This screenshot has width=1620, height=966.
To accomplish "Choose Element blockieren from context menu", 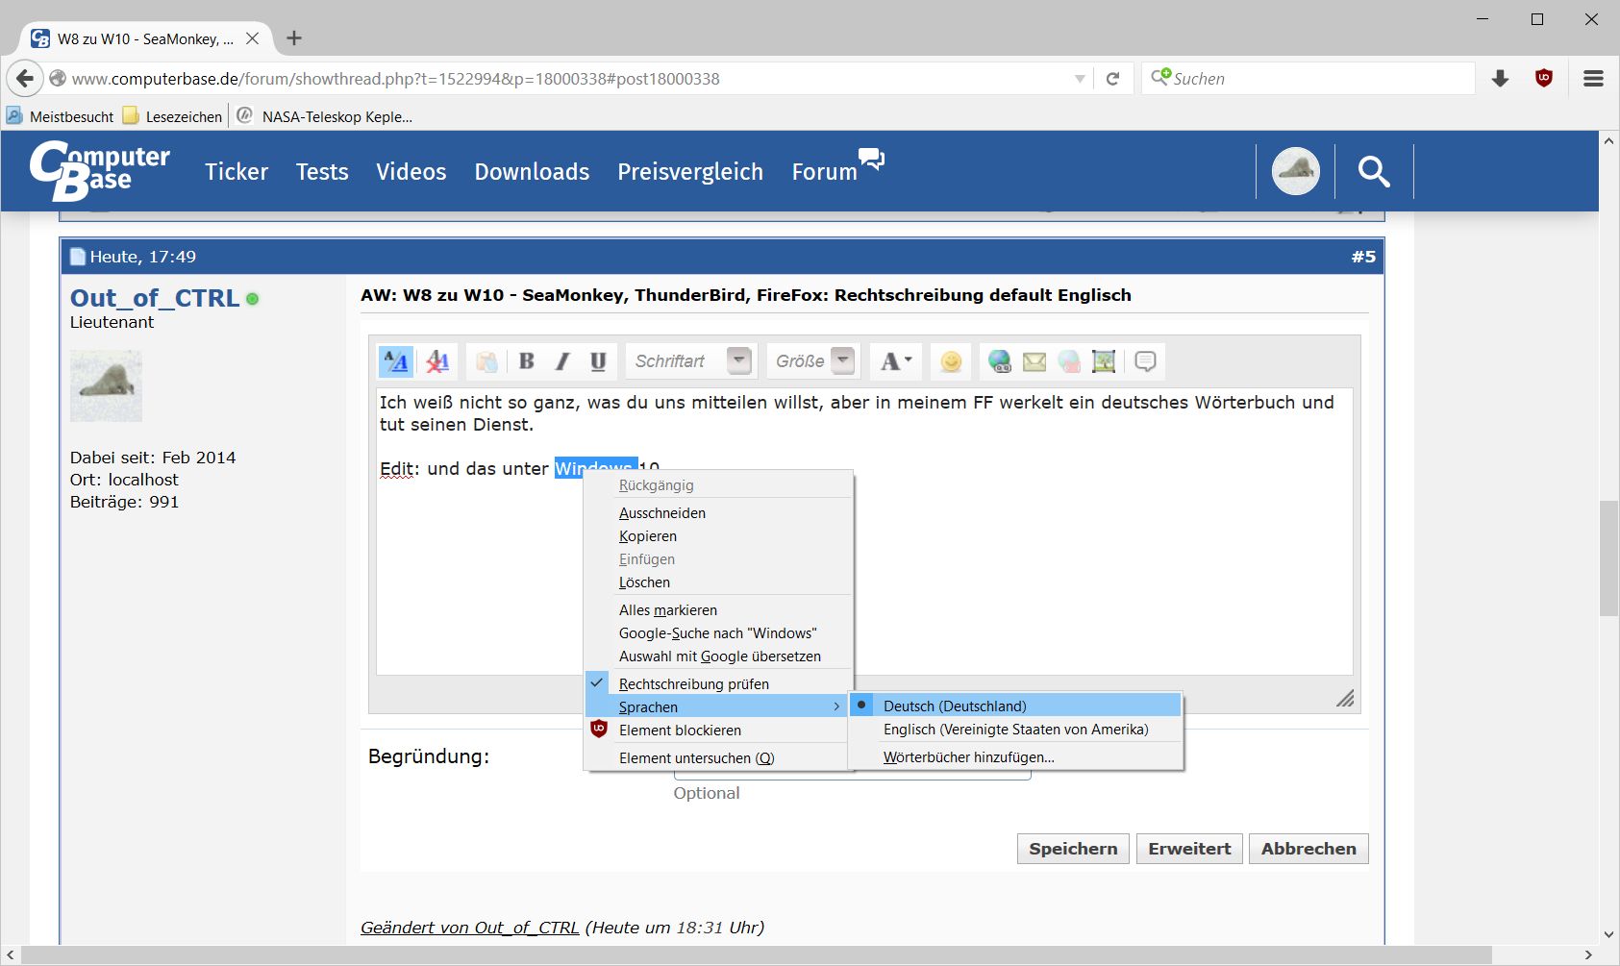I will 718,730.
